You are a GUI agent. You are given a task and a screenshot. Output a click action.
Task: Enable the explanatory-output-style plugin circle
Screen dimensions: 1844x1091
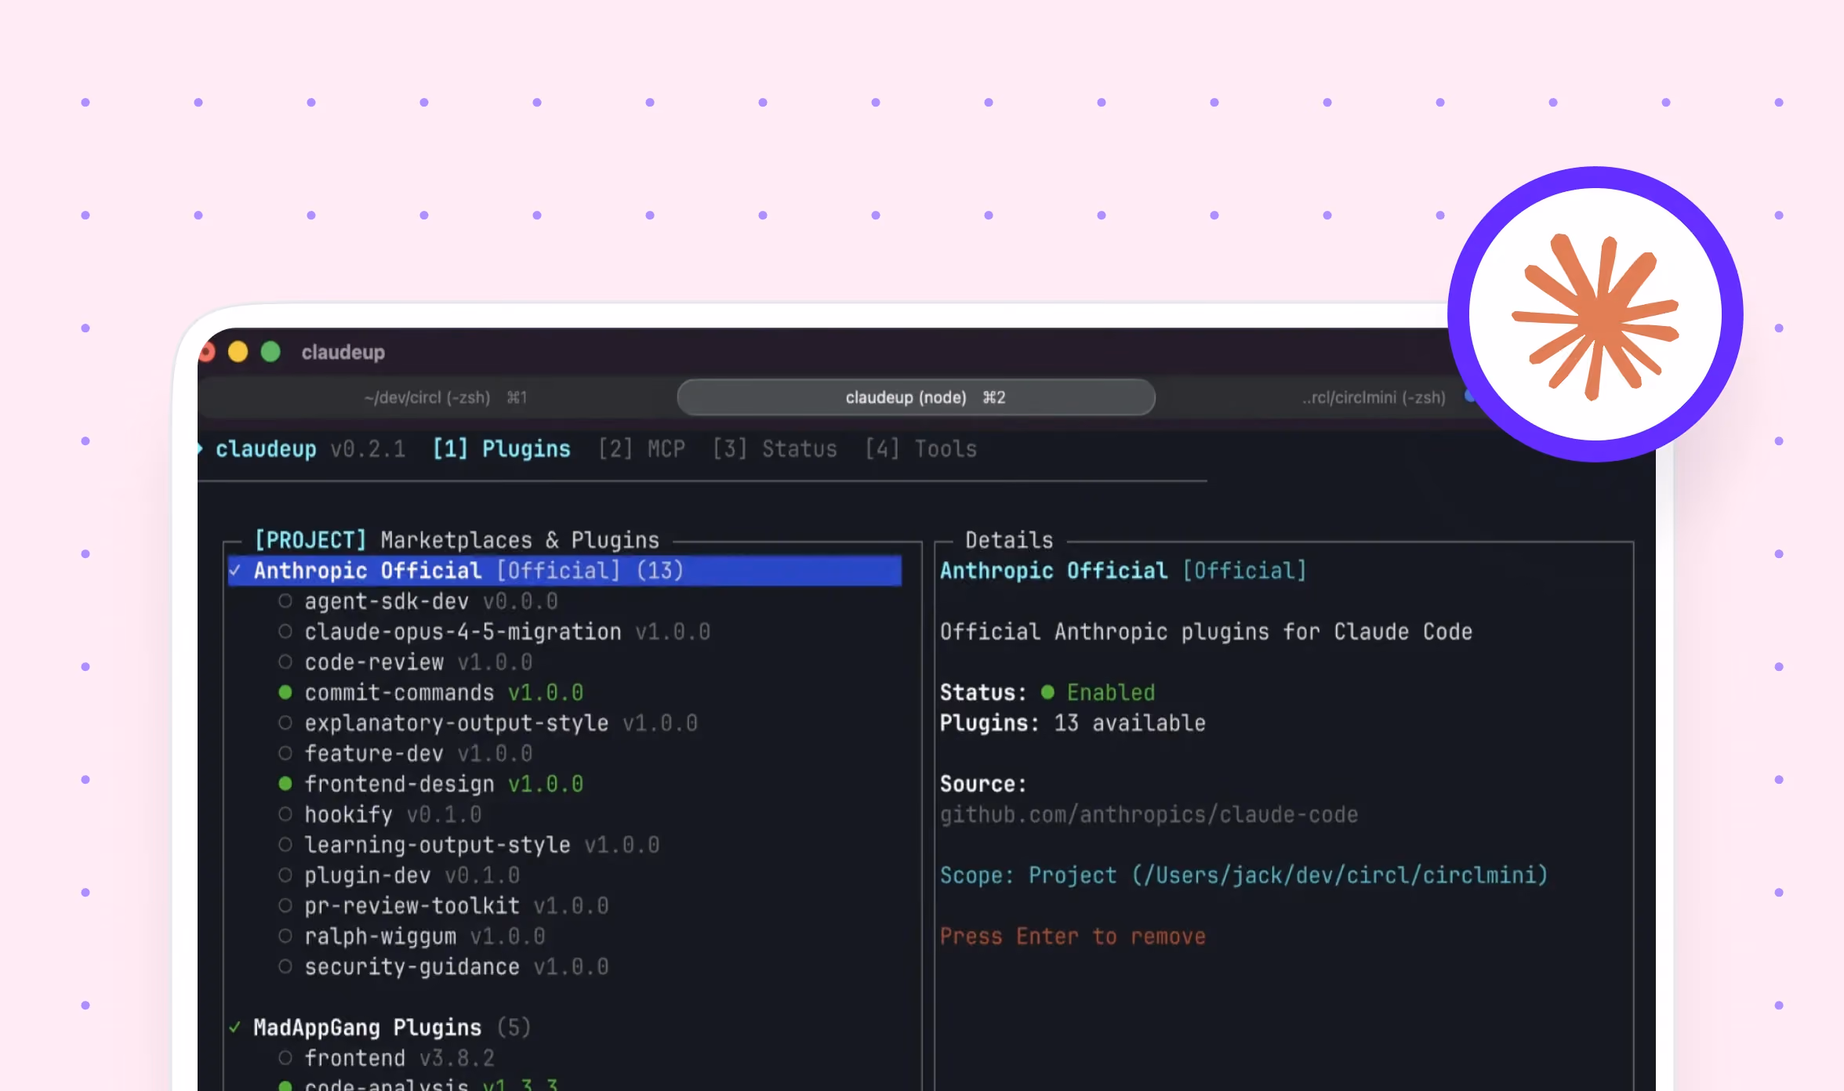(285, 723)
